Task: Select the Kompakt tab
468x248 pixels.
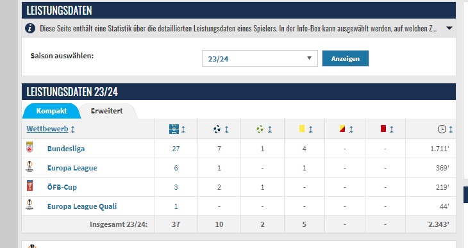Action: (51, 111)
